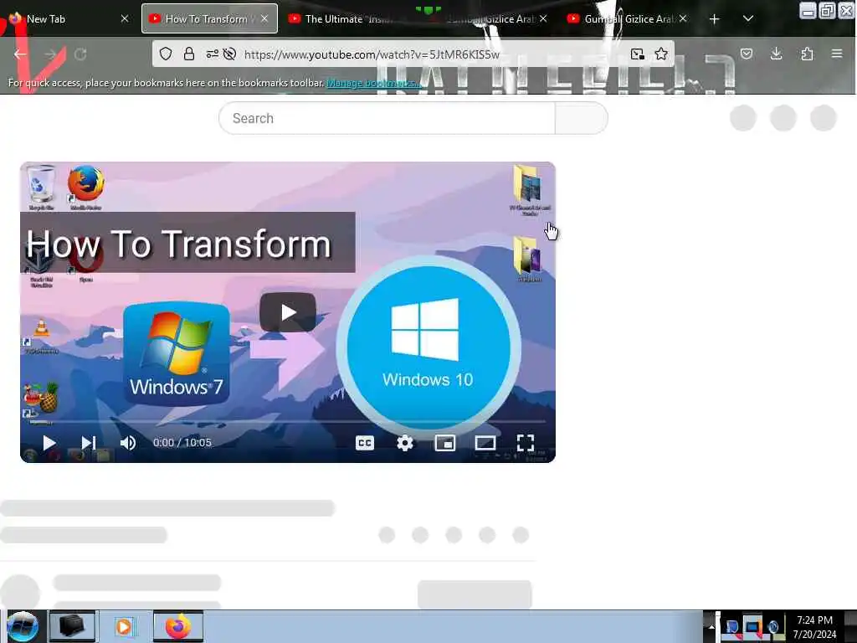Screen dimensions: 857x643
Task: Switch to The Ultimate Insider tab
Action: [350, 18]
